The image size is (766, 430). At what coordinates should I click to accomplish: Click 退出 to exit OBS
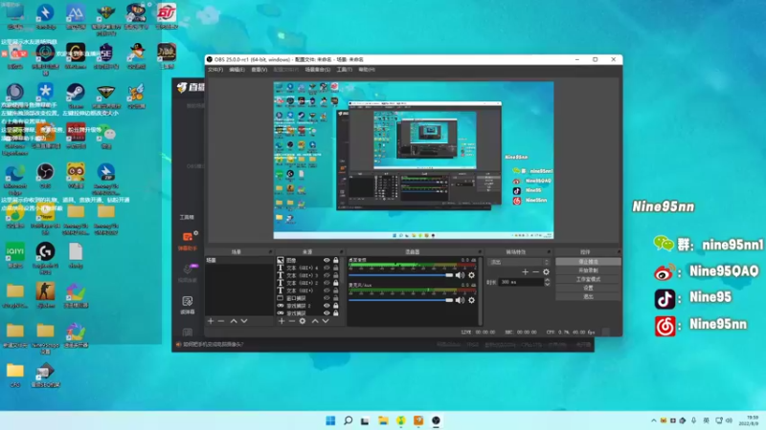coord(588,296)
